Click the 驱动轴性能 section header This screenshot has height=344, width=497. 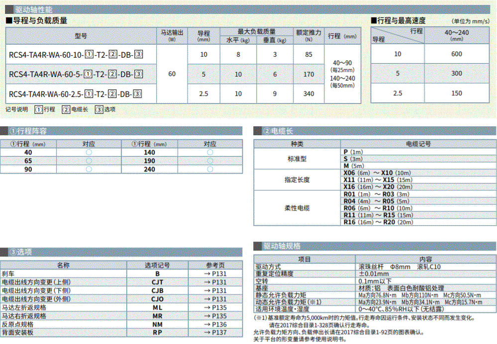[x=248, y=9]
